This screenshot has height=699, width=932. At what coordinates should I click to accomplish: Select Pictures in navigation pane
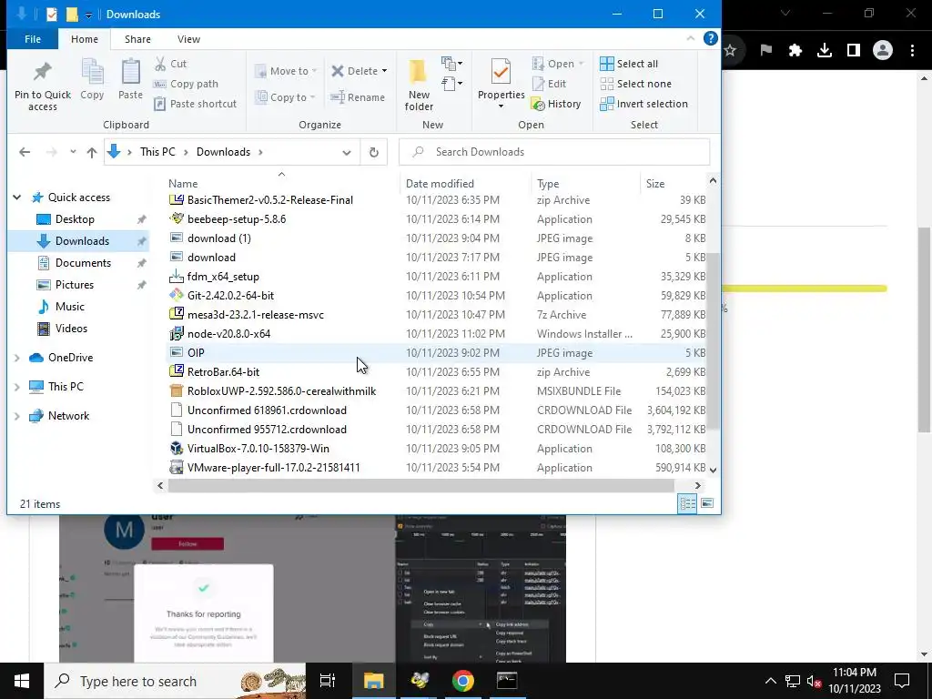tap(75, 285)
